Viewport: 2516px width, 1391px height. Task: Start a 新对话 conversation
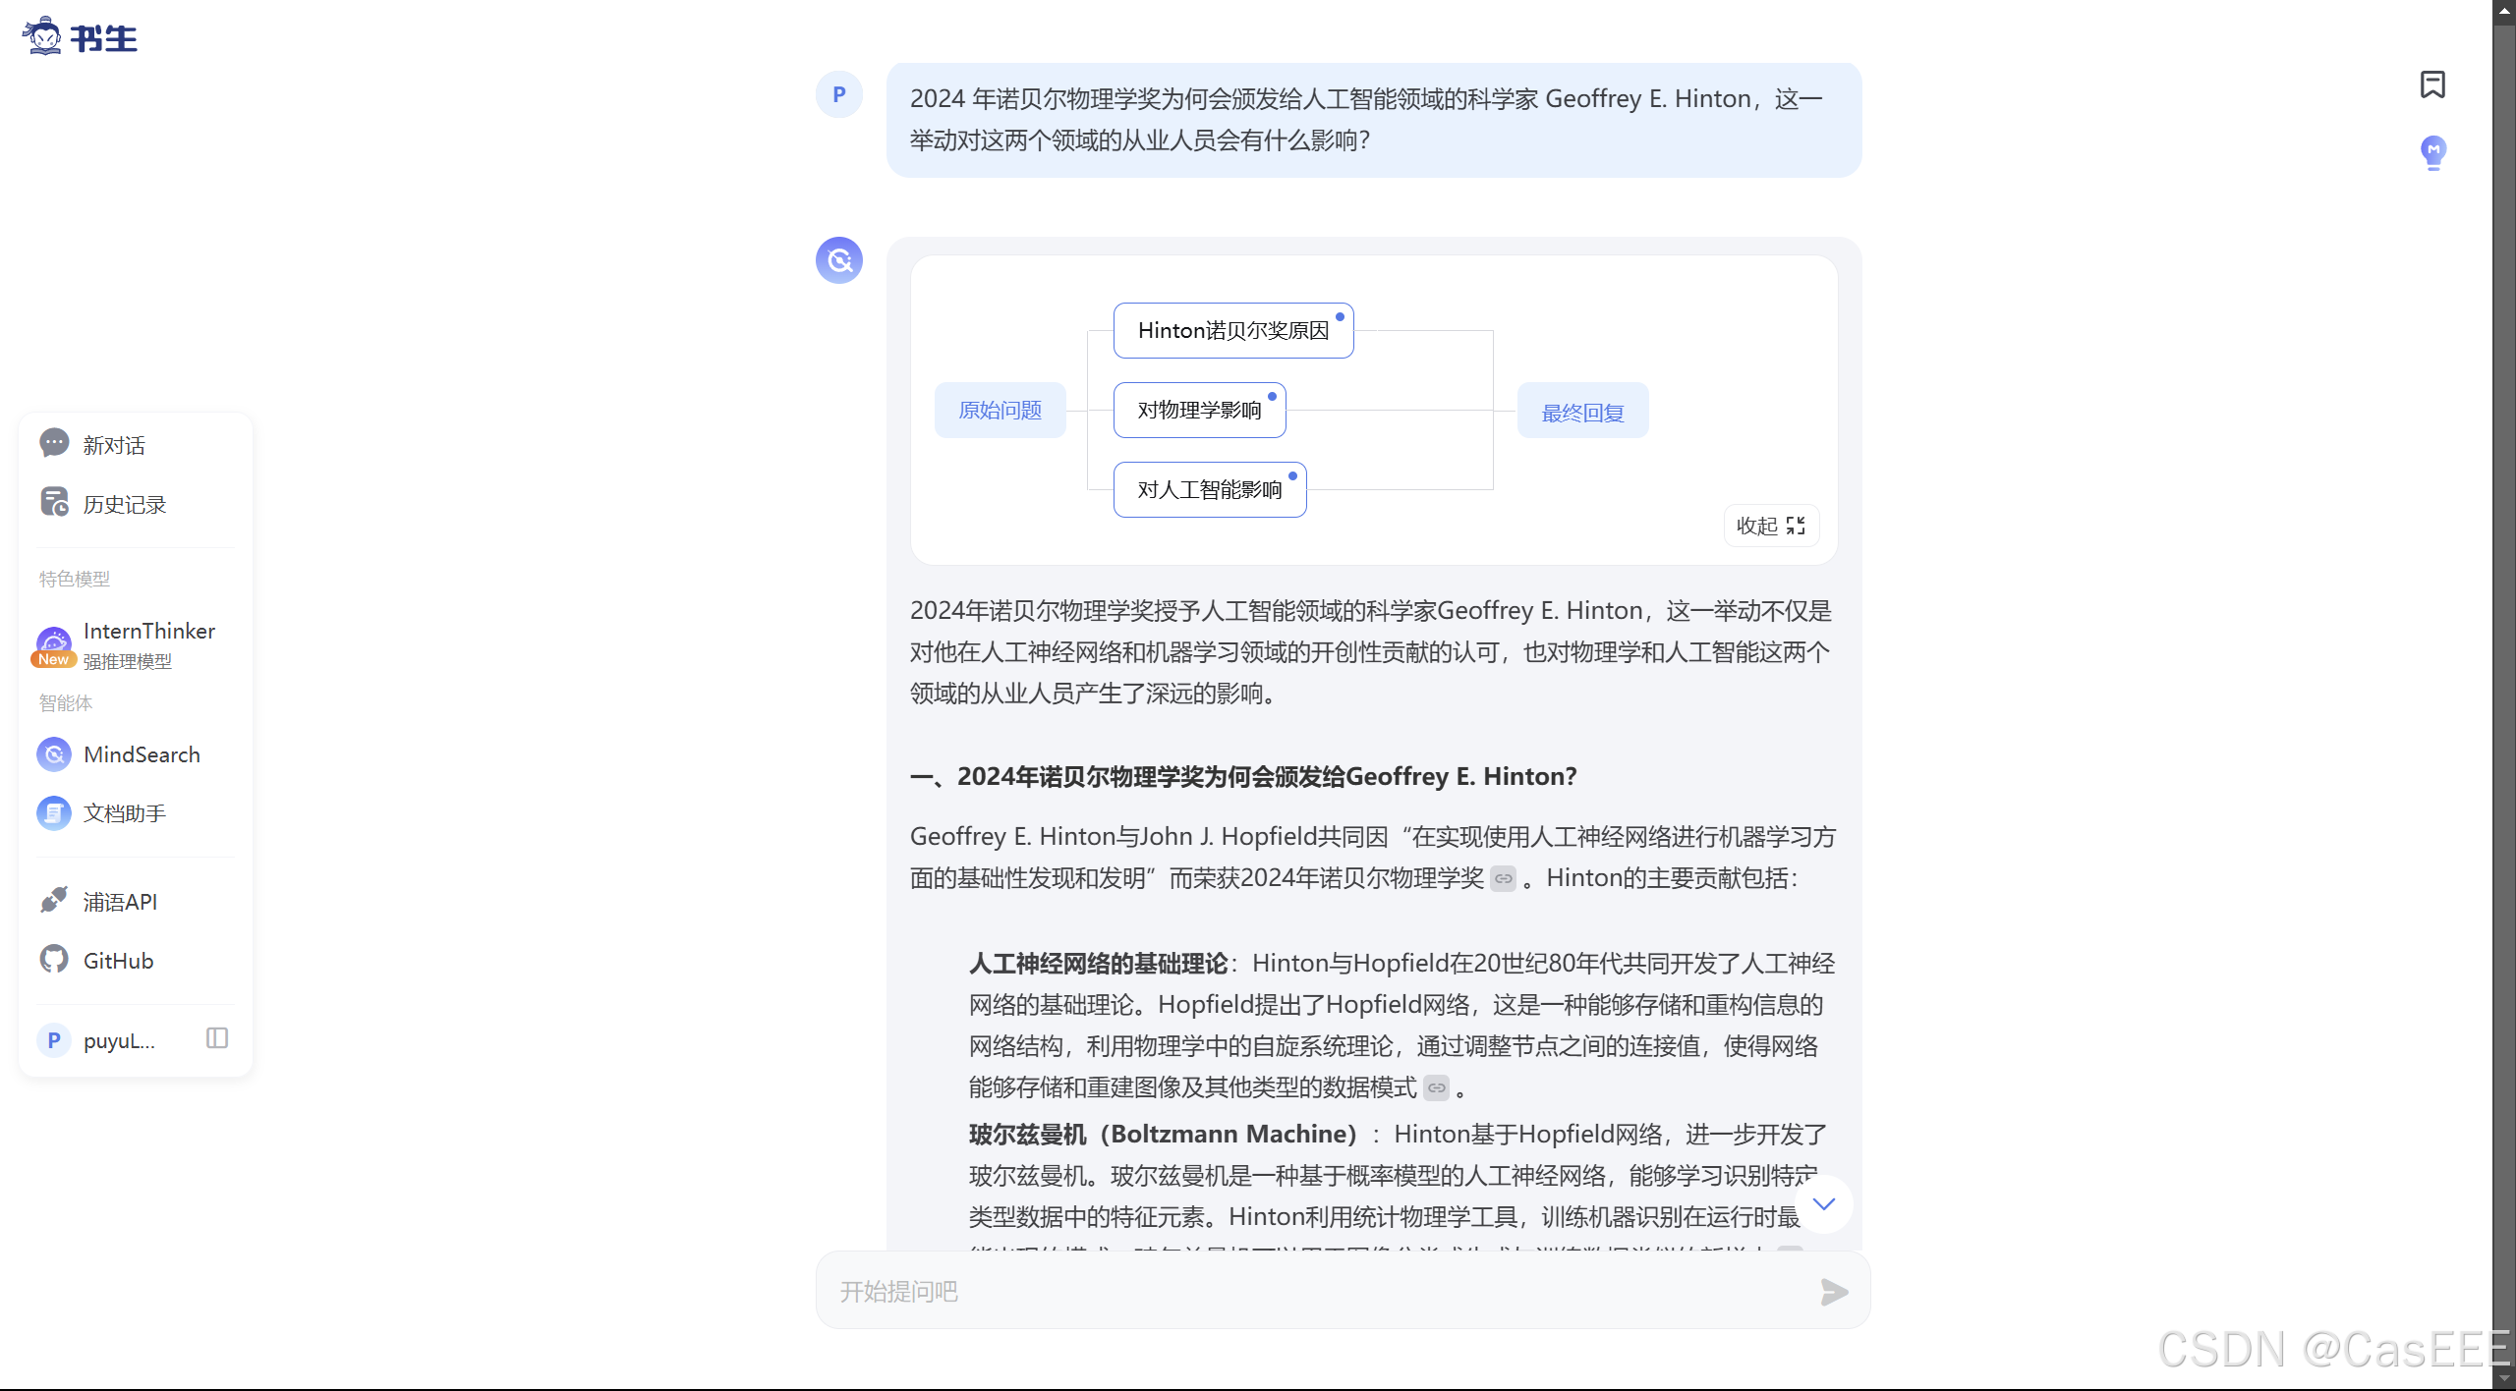tap(114, 445)
